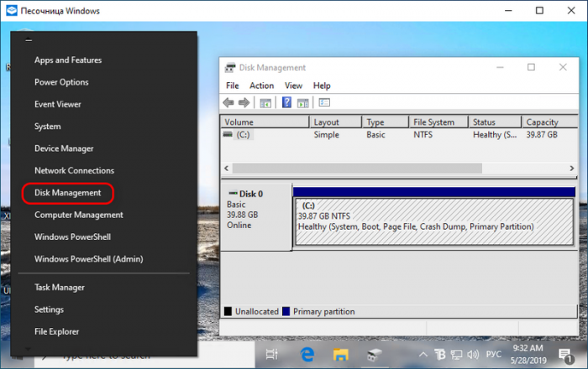Click the Show/Hide Console Tree toolbar icon
Image resolution: width=588 pixels, height=369 pixels.
(x=265, y=103)
